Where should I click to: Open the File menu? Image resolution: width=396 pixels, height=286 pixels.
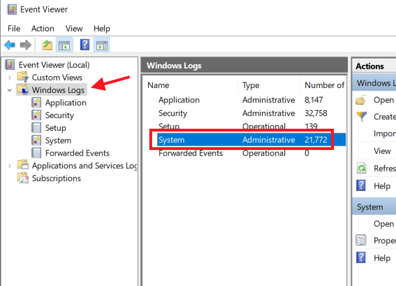pos(14,29)
